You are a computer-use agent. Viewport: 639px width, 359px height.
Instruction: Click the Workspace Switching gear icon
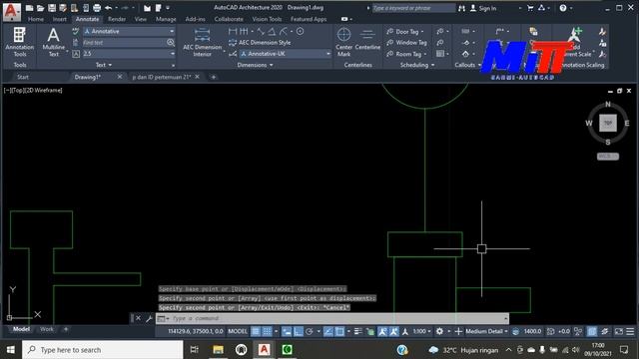click(439, 331)
